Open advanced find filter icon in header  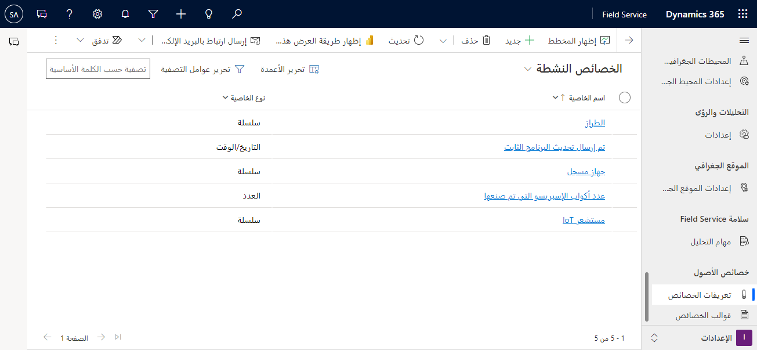coord(153,14)
